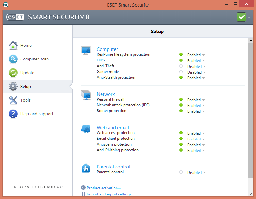Click the Setup gear icon
Viewport: 256px width, 199px height.
[x=13, y=86]
